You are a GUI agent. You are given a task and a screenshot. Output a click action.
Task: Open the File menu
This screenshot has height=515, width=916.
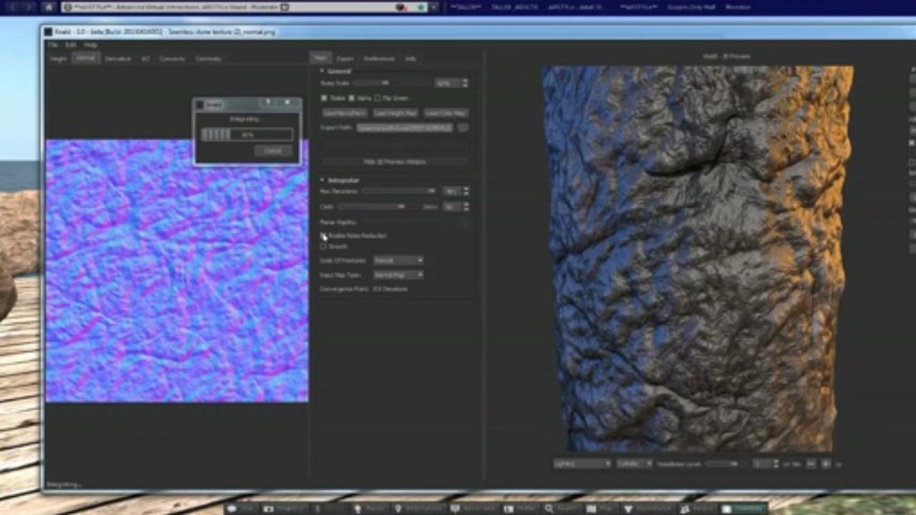pyautogui.click(x=52, y=45)
